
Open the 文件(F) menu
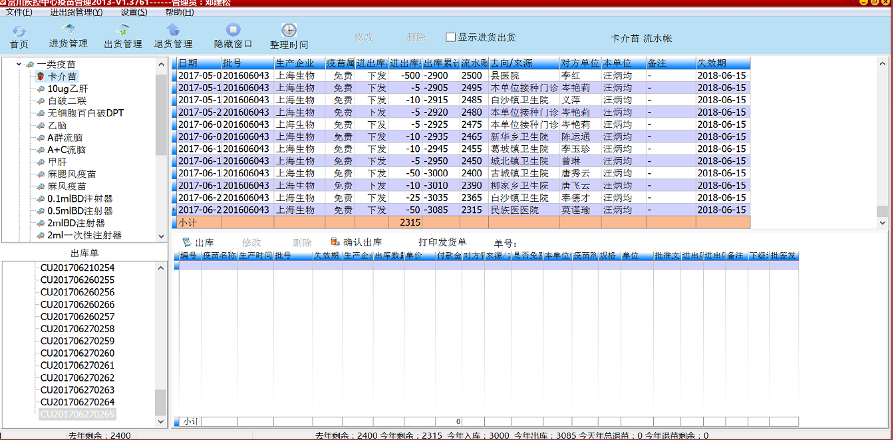tap(19, 12)
